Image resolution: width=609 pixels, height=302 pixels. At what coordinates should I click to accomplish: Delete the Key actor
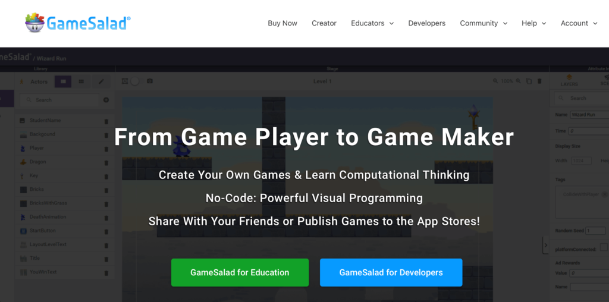pos(106,177)
